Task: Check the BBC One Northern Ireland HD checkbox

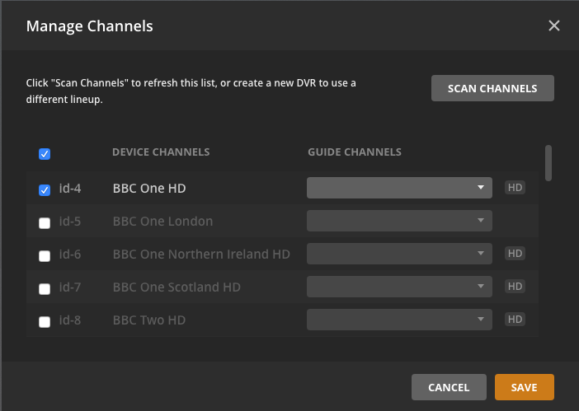Action: pyautogui.click(x=45, y=256)
